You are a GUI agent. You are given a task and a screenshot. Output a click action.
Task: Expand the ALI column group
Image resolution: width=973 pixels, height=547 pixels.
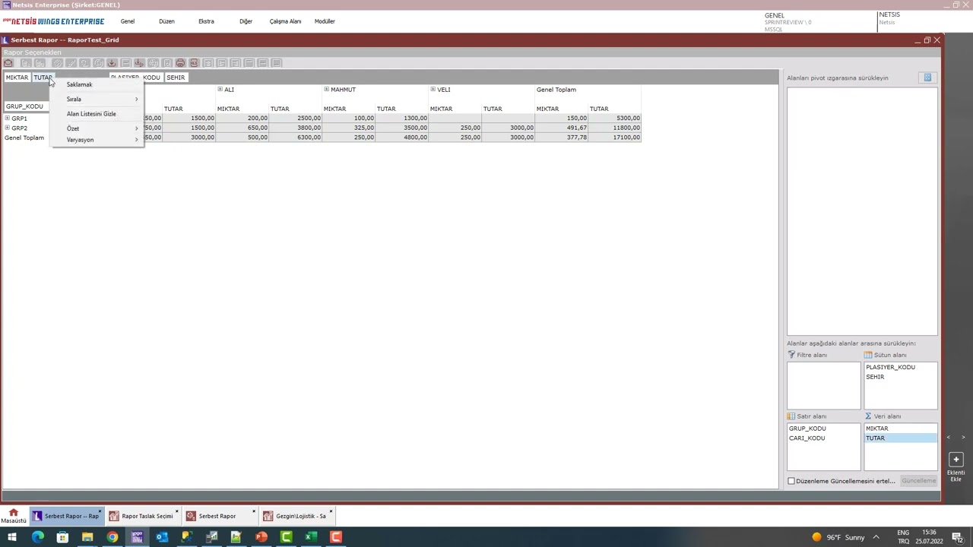220,89
